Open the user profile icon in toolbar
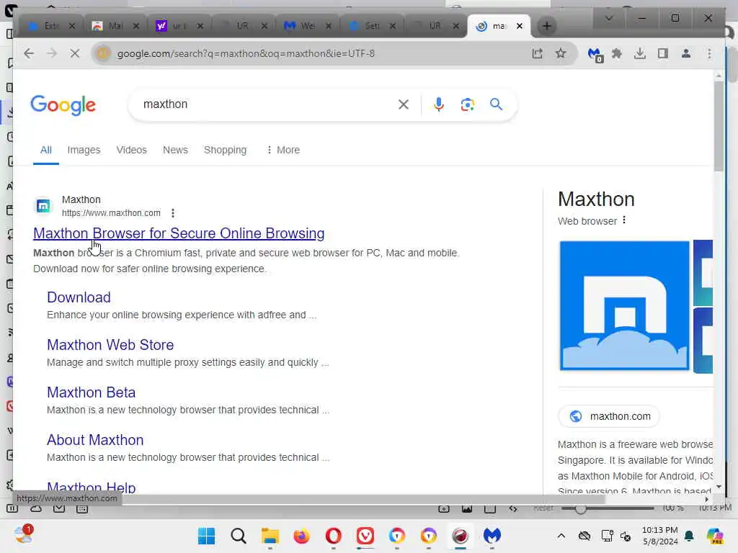This screenshot has height=553, width=738. click(686, 53)
